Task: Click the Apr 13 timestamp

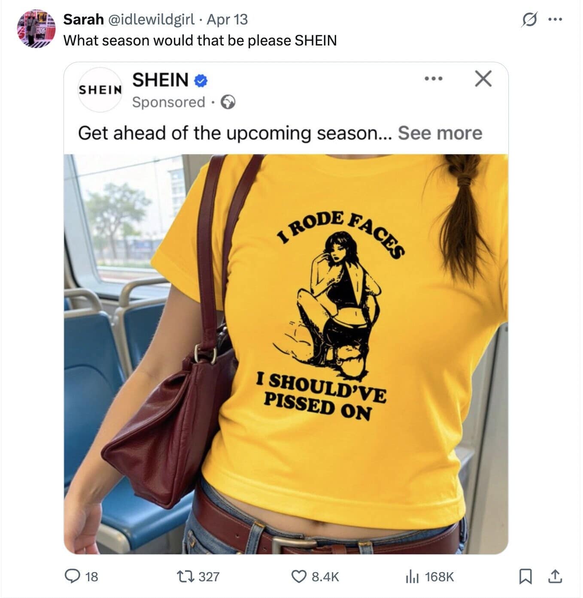Action: pyautogui.click(x=227, y=19)
